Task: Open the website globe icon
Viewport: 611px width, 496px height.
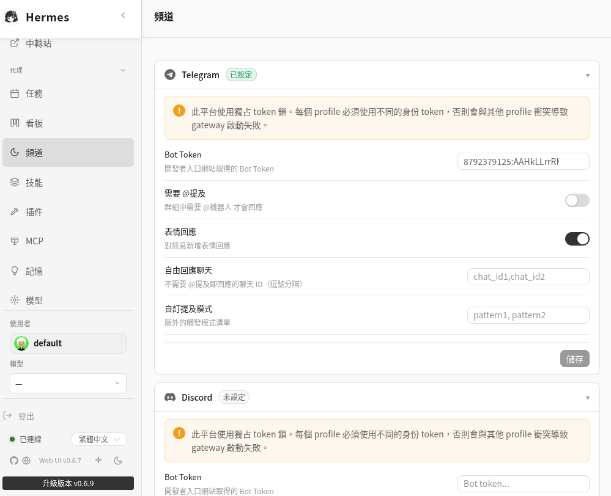Action: click(26, 461)
